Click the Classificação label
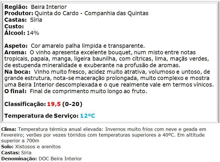Viewport: 220px width, 162px height. coord(25,104)
